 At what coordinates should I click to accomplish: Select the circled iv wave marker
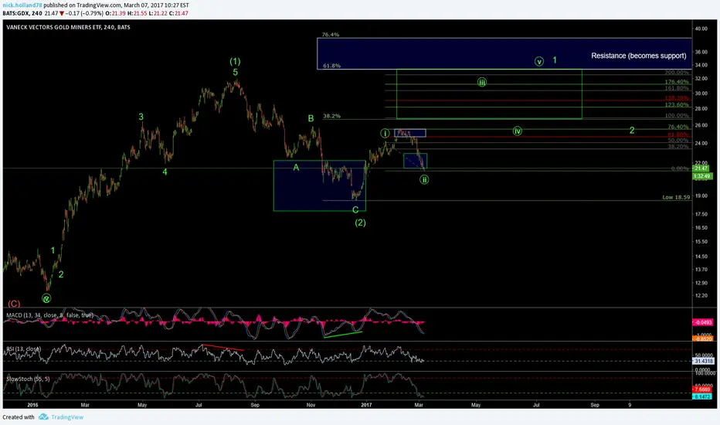(x=518, y=131)
